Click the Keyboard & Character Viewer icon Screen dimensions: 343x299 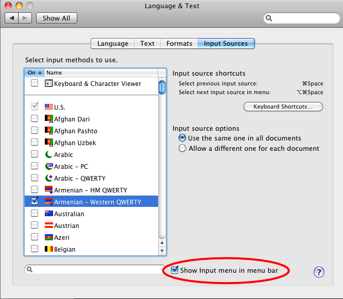(49, 83)
